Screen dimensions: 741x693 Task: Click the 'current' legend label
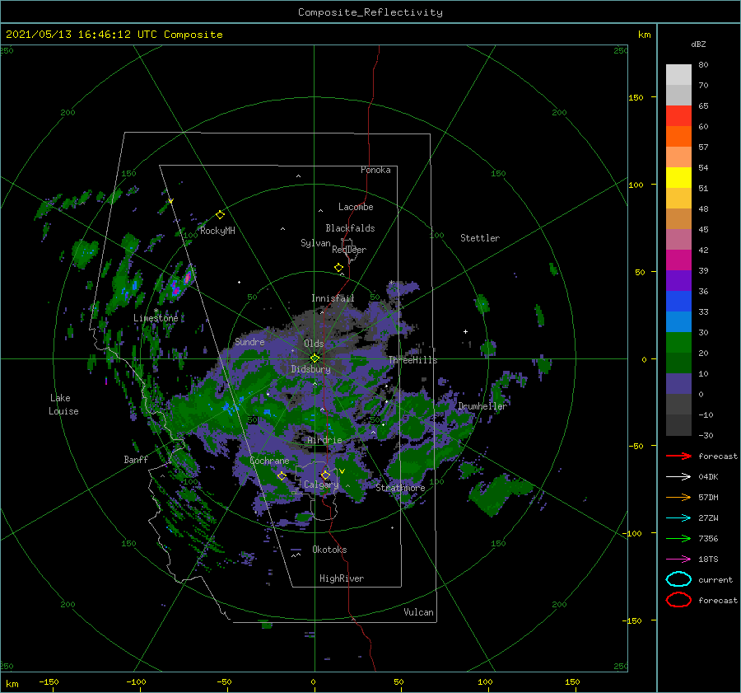[x=715, y=579]
